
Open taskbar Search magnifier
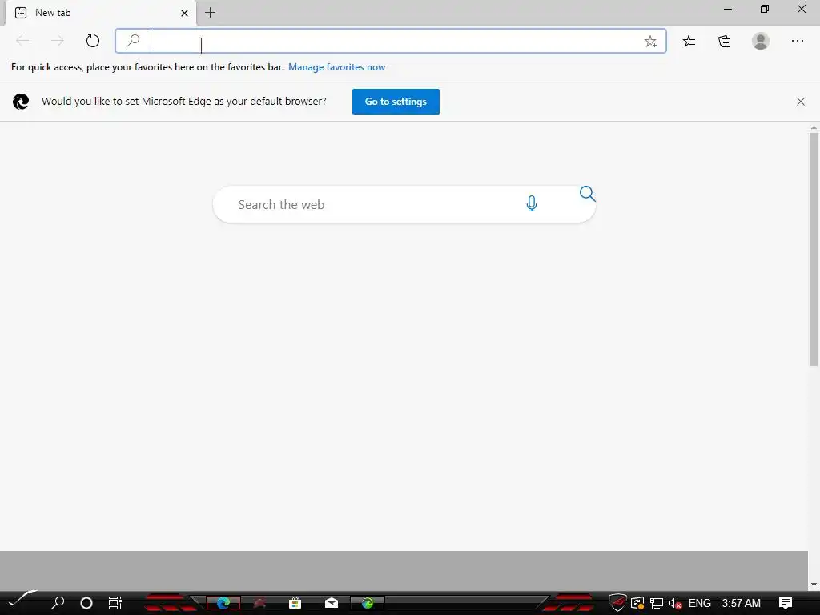[x=58, y=603]
